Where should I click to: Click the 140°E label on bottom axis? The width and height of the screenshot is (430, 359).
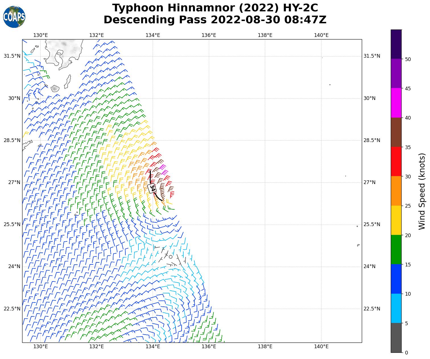click(x=321, y=346)
